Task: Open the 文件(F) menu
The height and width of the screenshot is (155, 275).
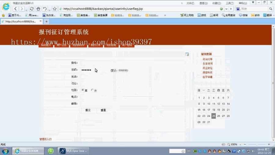Action: (190, 3)
